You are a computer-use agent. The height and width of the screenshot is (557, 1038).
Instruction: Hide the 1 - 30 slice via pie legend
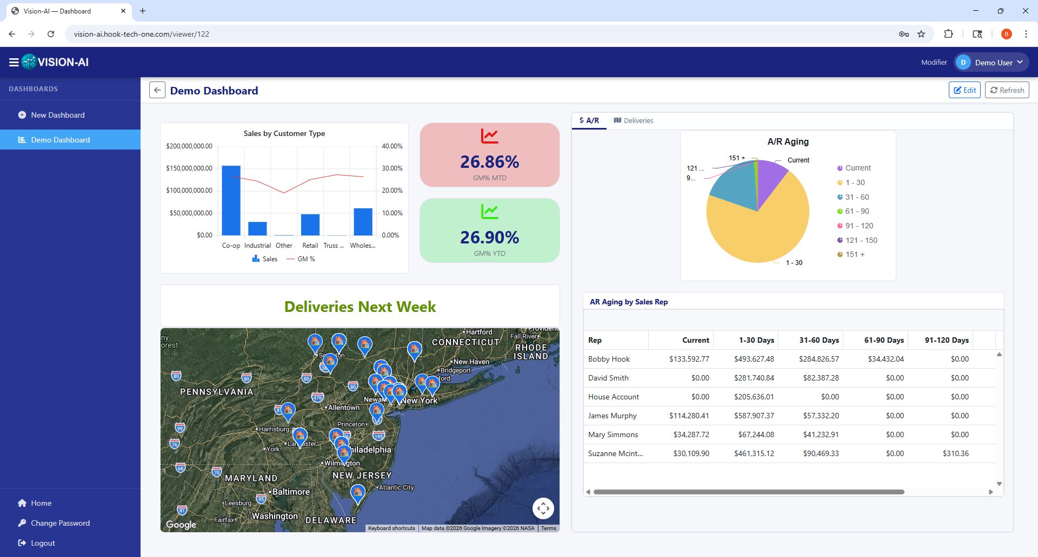click(854, 182)
